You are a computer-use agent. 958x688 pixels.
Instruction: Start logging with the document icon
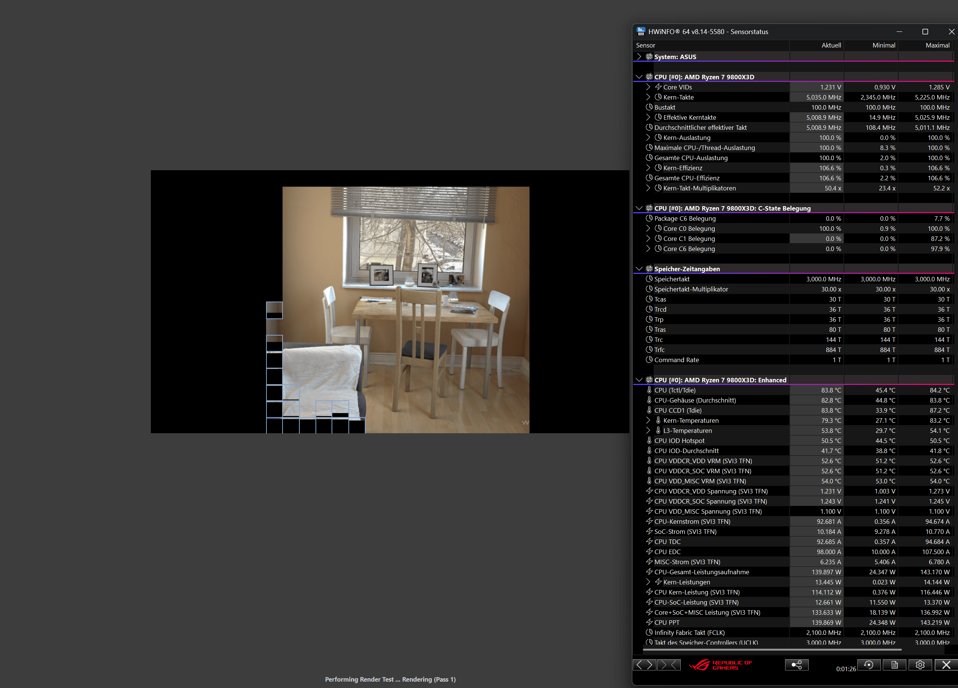click(894, 665)
